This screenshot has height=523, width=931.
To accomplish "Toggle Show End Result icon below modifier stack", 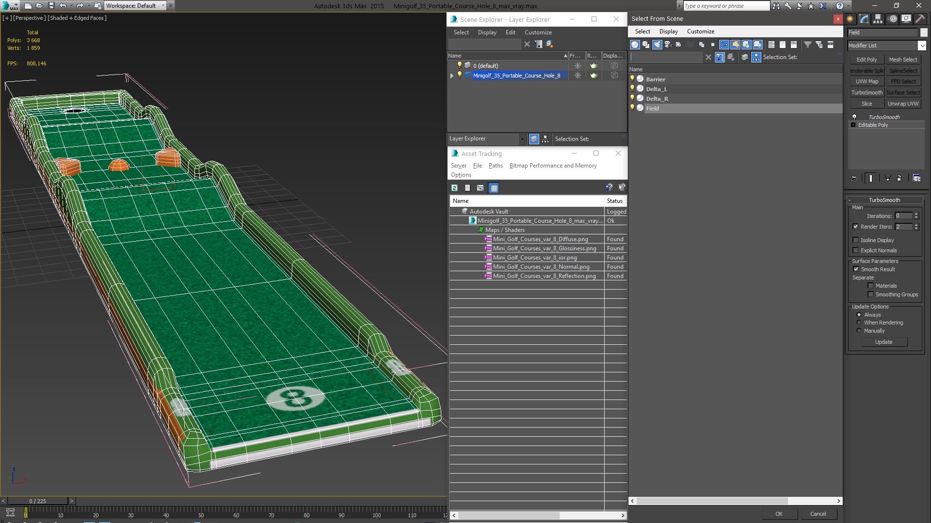I will point(871,178).
